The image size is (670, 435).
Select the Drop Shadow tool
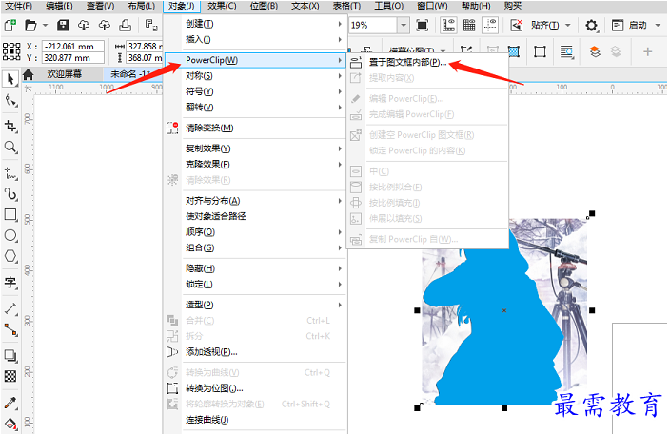[x=10, y=356]
